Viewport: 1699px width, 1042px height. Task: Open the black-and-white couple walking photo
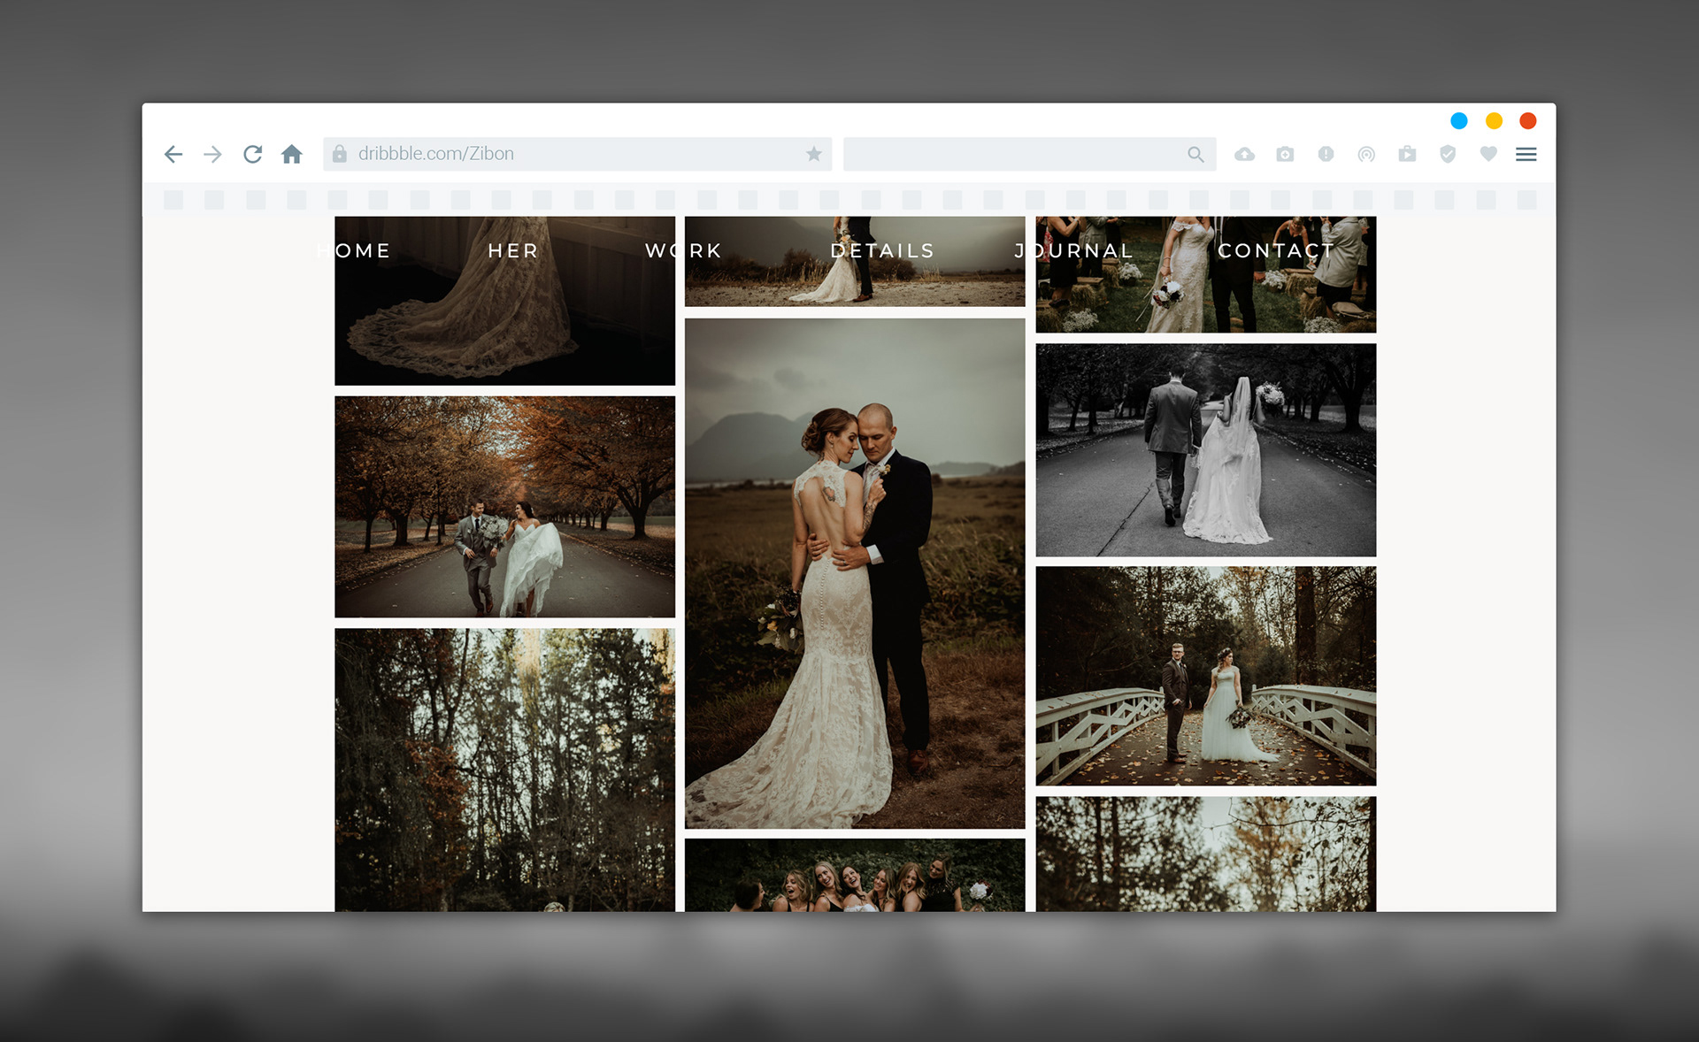1205,449
